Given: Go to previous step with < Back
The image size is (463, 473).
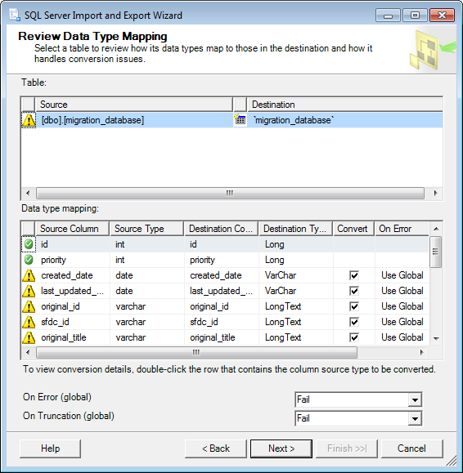Looking at the screenshot, I should point(216,448).
